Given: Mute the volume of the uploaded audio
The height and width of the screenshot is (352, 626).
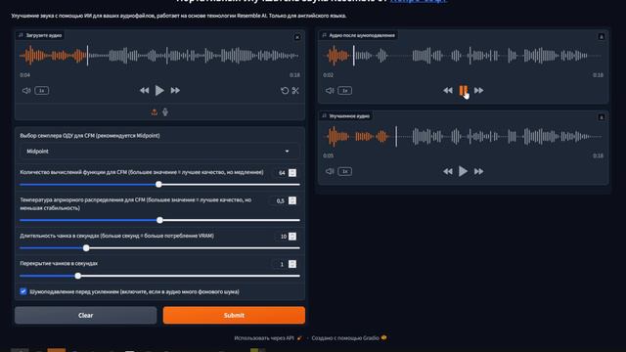Looking at the screenshot, I should [26, 91].
